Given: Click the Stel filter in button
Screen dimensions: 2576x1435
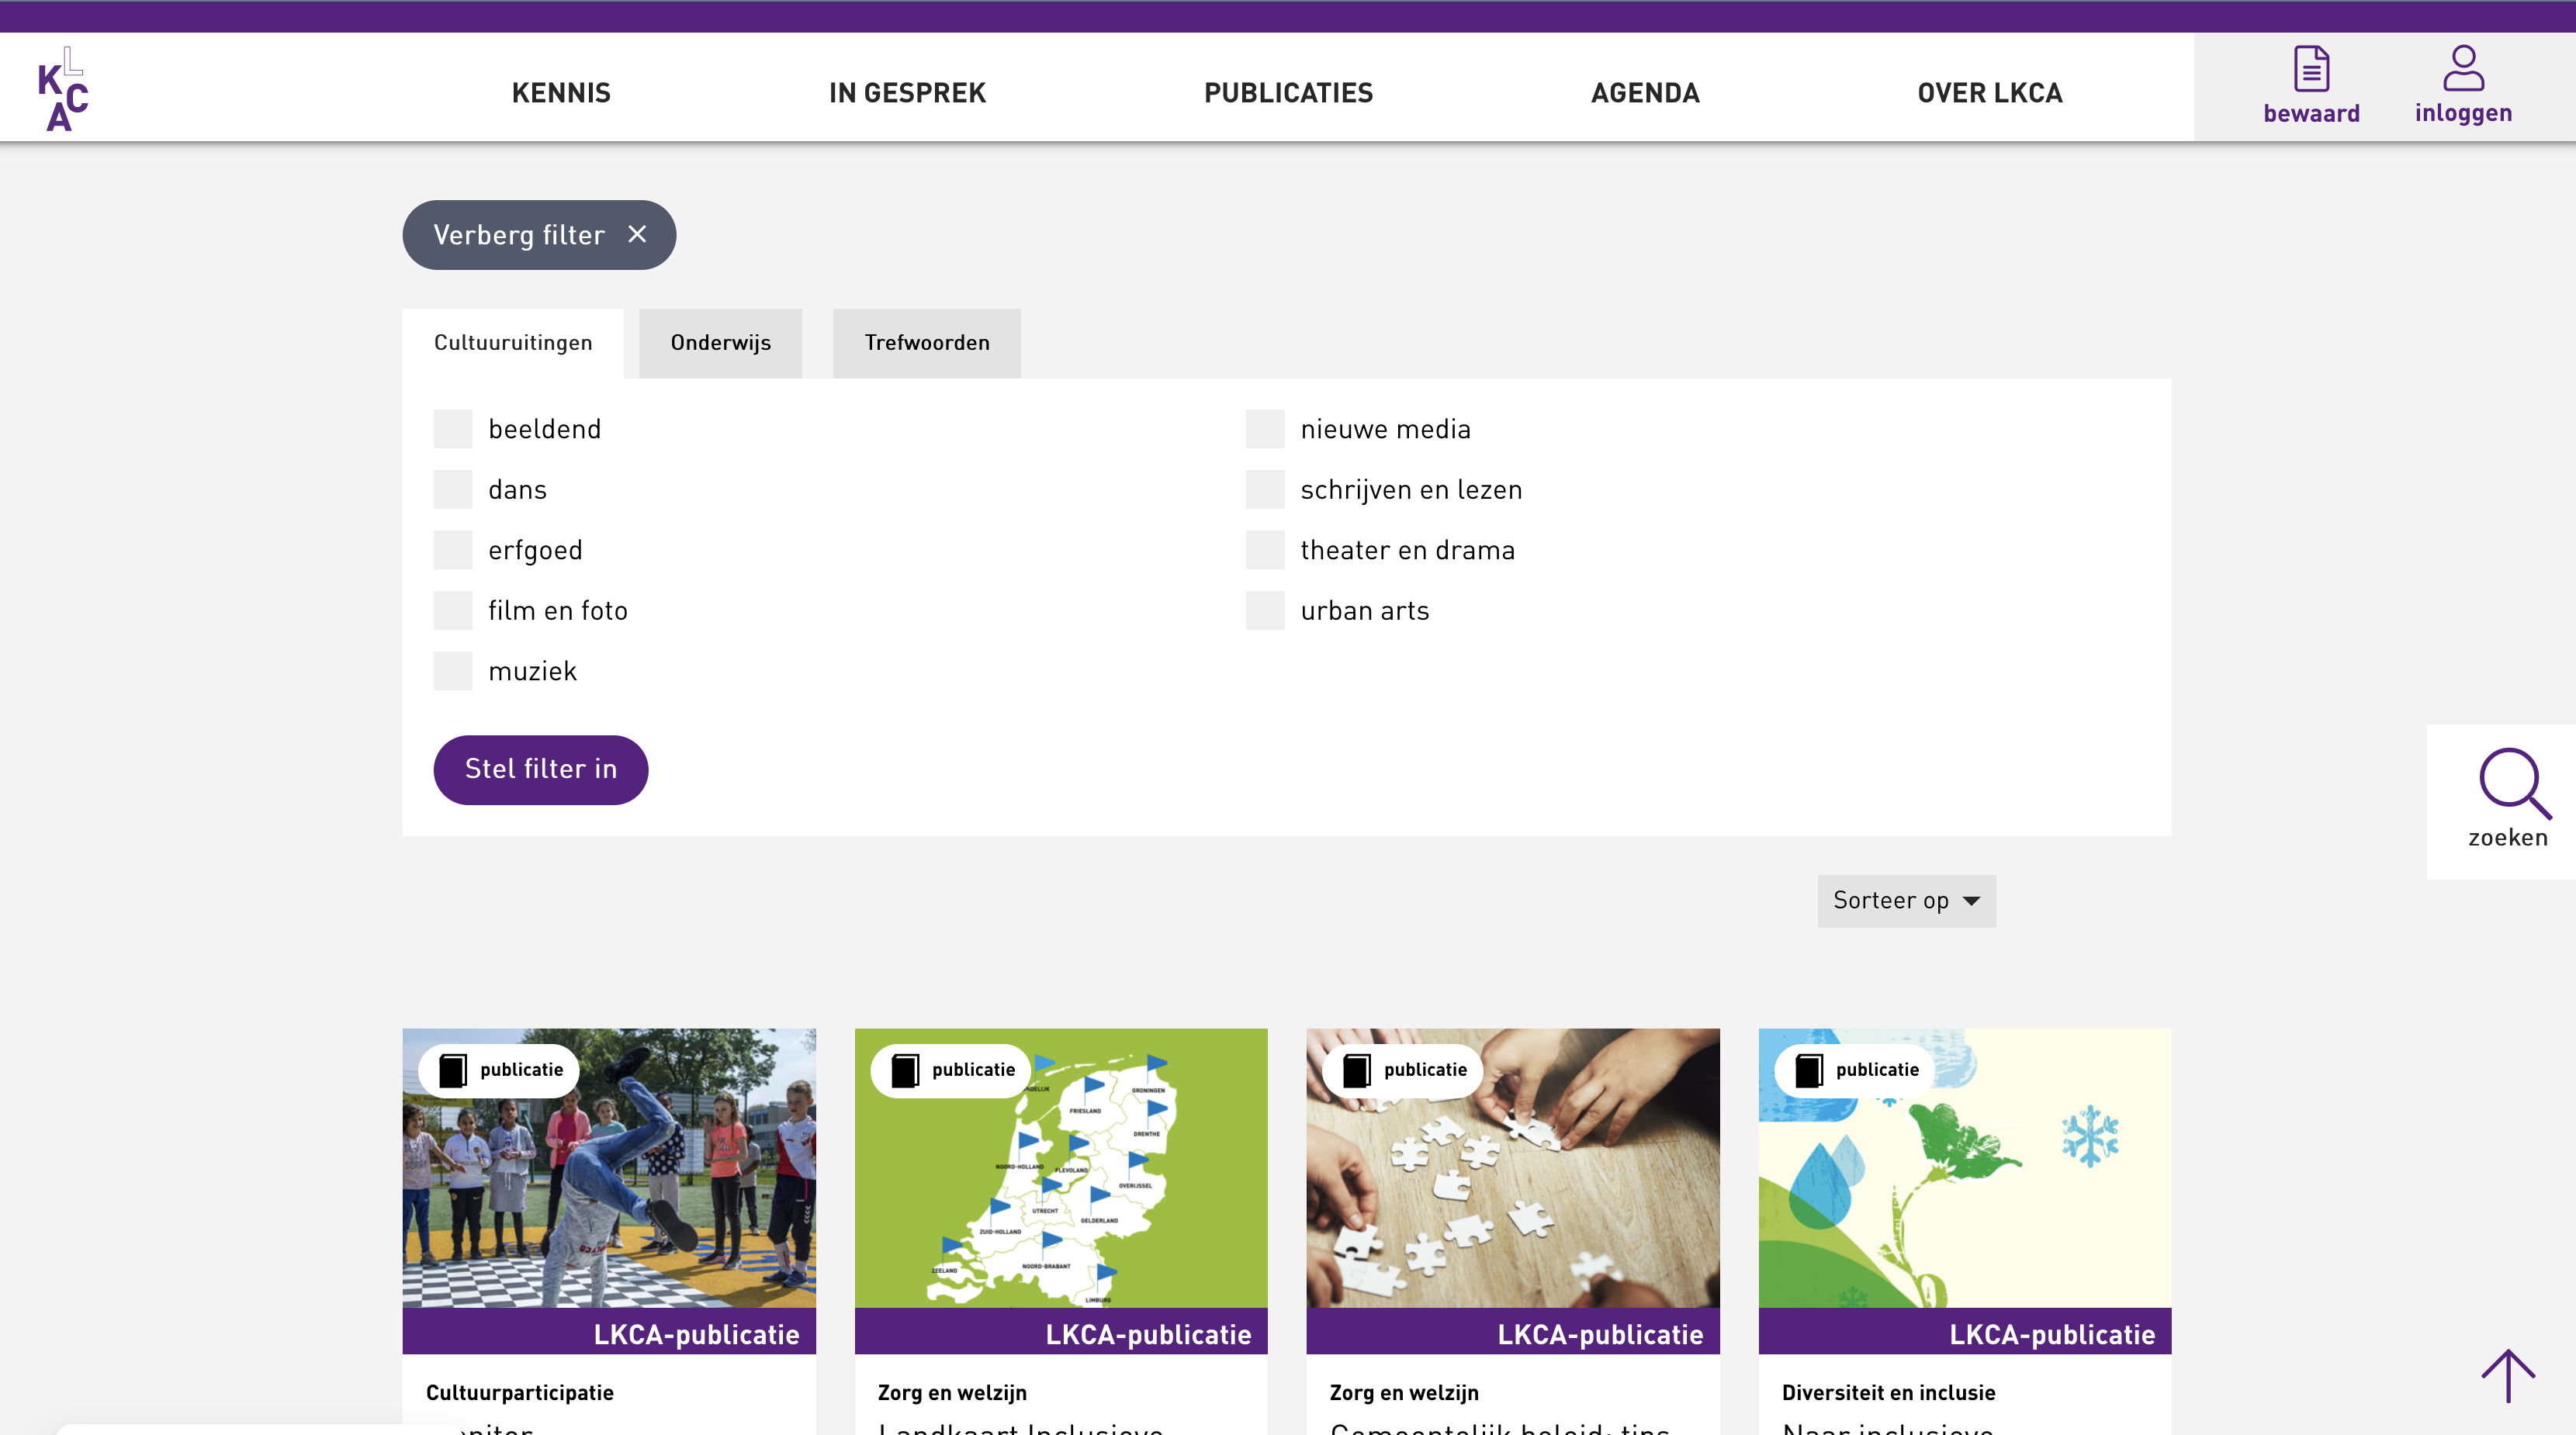Looking at the screenshot, I should pyautogui.click(x=540, y=769).
